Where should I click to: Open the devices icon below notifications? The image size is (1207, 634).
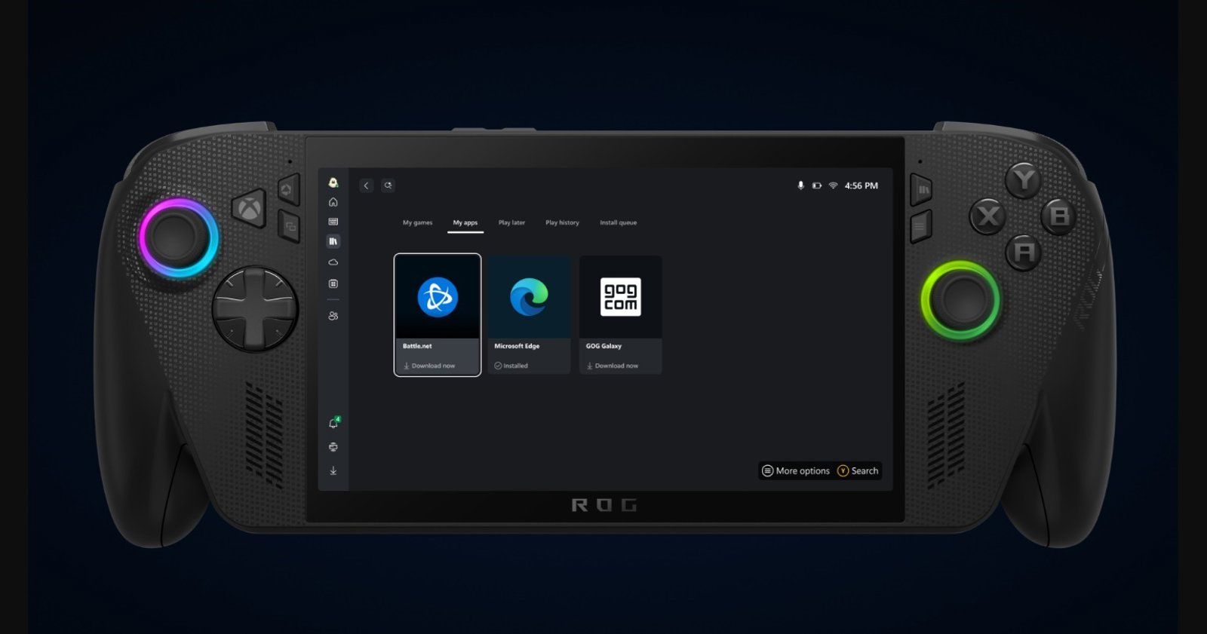click(x=333, y=447)
